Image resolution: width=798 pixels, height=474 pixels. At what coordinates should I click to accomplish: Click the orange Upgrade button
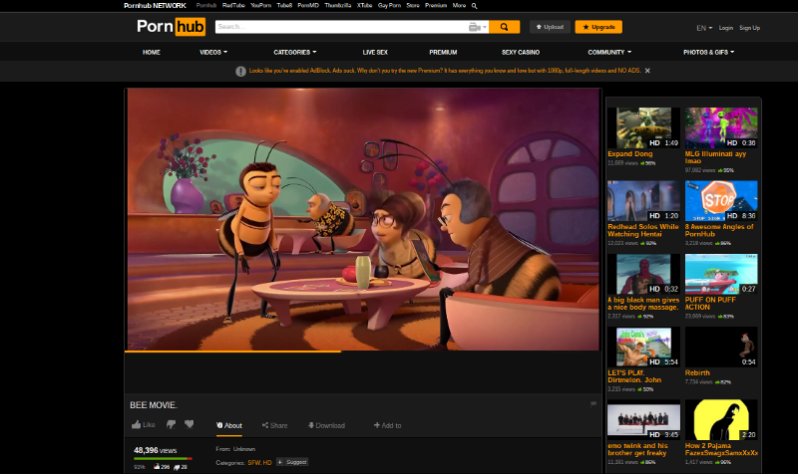(598, 27)
